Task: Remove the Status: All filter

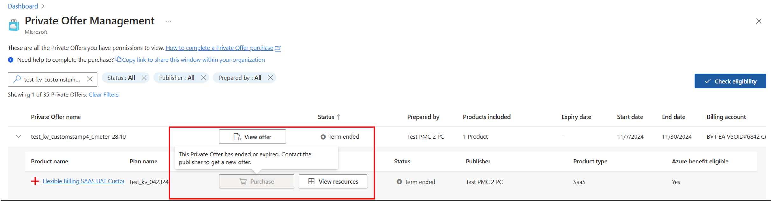Action: [x=144, y=78]
